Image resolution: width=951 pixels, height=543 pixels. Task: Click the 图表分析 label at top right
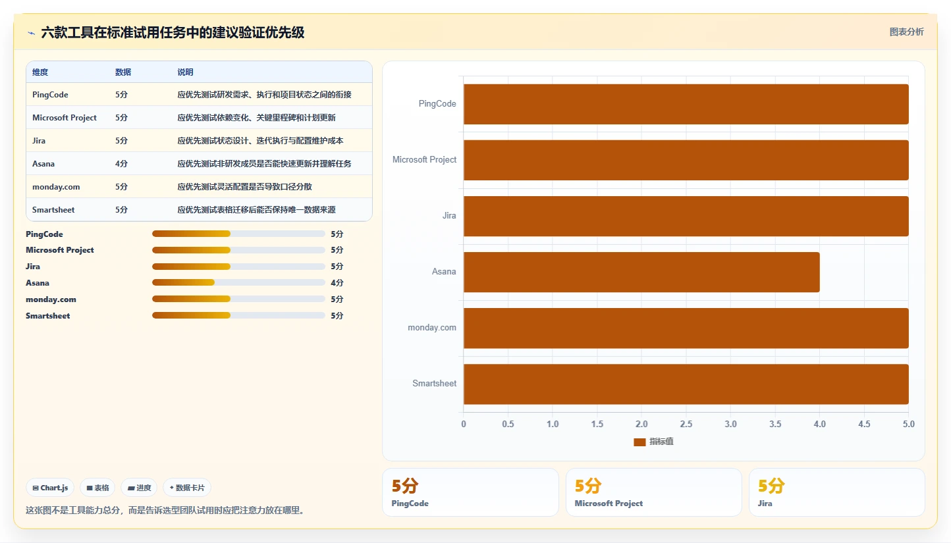tap(906, 32)
